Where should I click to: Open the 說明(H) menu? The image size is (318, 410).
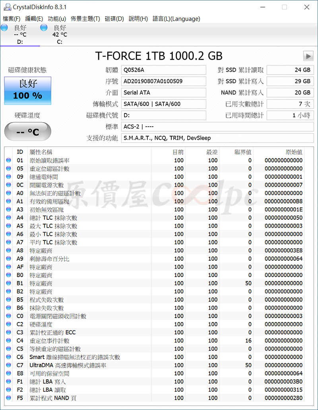[138, 19]
